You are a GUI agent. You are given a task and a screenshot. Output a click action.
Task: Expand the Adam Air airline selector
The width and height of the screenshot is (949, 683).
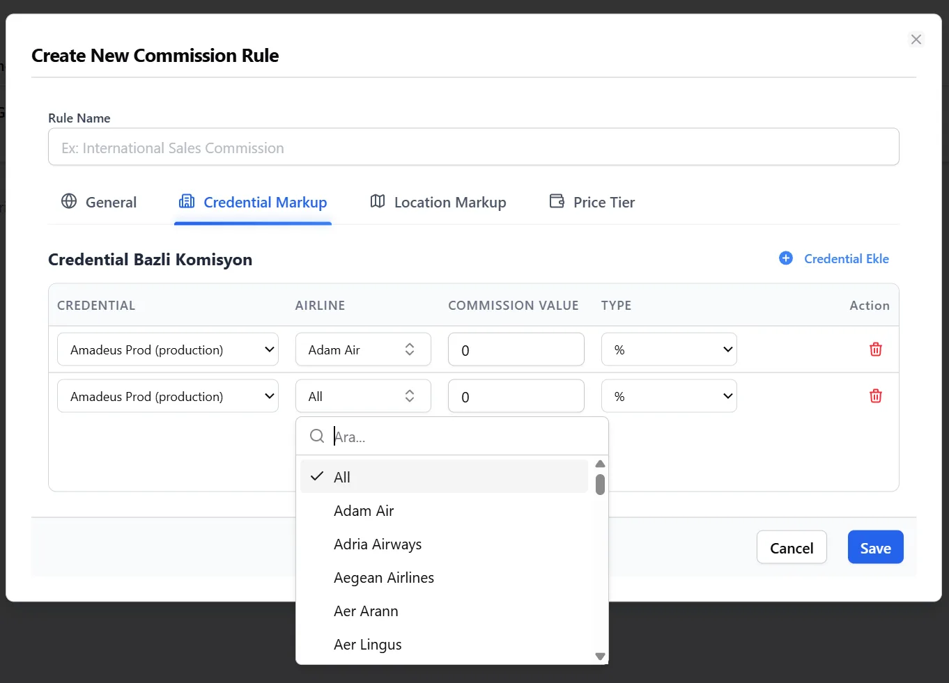[x=362, y=350]
